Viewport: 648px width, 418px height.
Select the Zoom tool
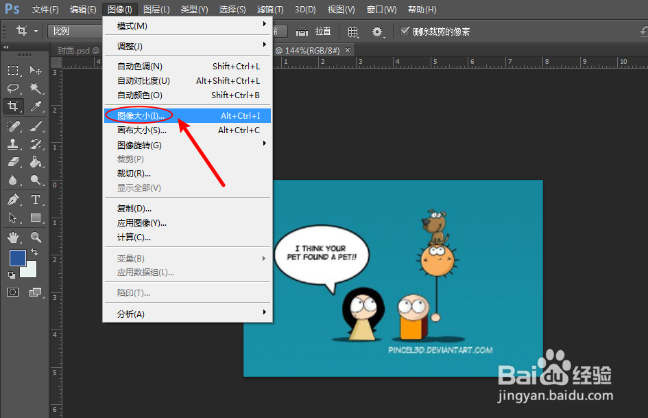[36, 237]
